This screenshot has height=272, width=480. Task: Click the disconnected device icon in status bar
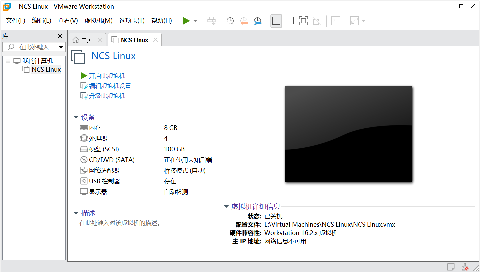(x=465, y=267)
